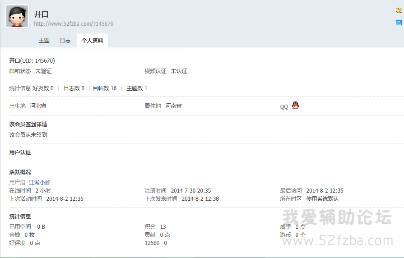
Task: Open the profile URL link 52fzba.com/?145670
Action: (74, 24)
